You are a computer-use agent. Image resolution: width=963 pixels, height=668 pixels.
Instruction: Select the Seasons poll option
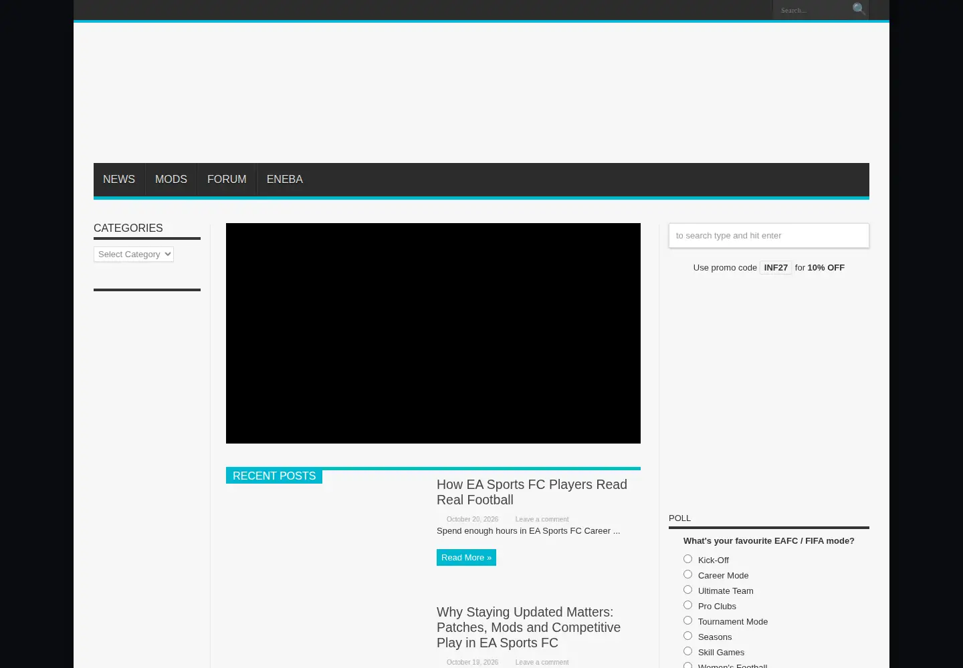tap(687, 636)
